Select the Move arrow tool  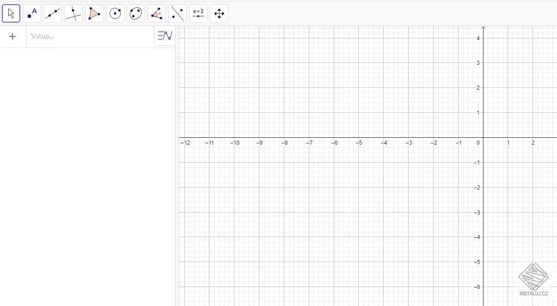tap(11, 13)
